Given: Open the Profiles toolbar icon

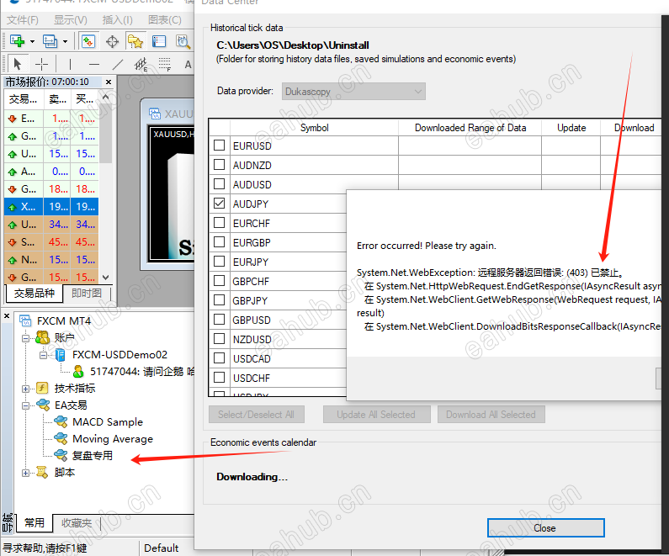Looking at the screenshot, I should click(50, 41).
